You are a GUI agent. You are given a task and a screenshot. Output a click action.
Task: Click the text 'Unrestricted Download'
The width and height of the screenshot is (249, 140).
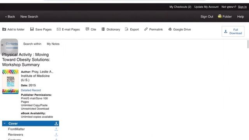[35, 109]
